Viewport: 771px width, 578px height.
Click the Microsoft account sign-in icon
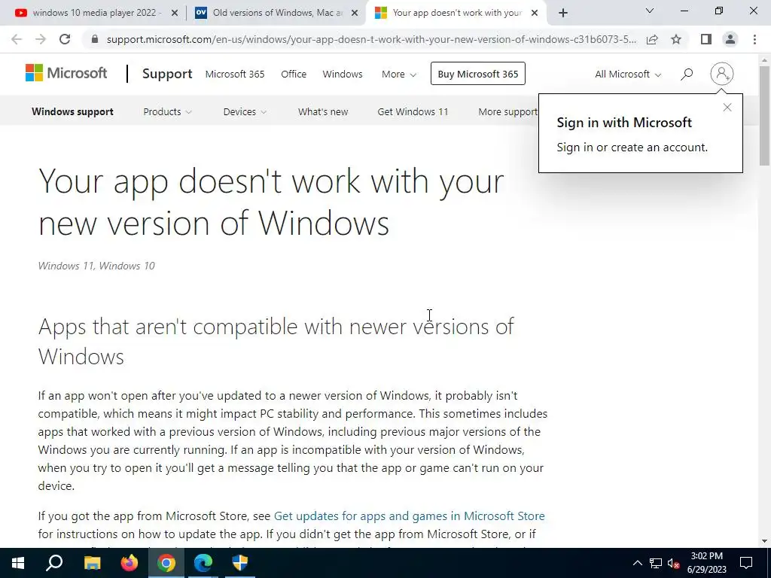721,74
